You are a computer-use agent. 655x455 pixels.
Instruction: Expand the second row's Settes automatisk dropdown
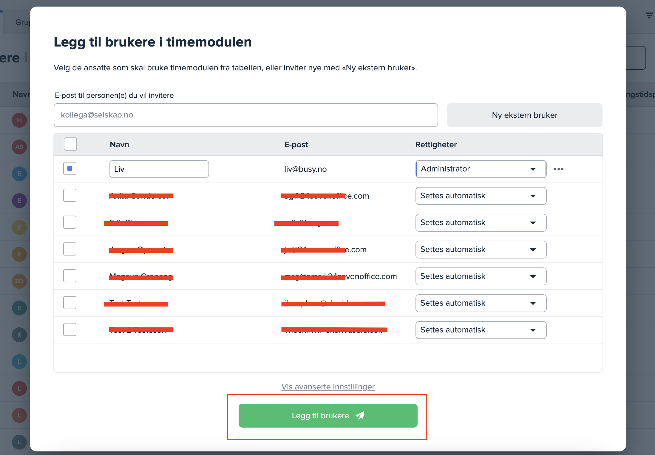pyautogui.click(x=481, y=196)
